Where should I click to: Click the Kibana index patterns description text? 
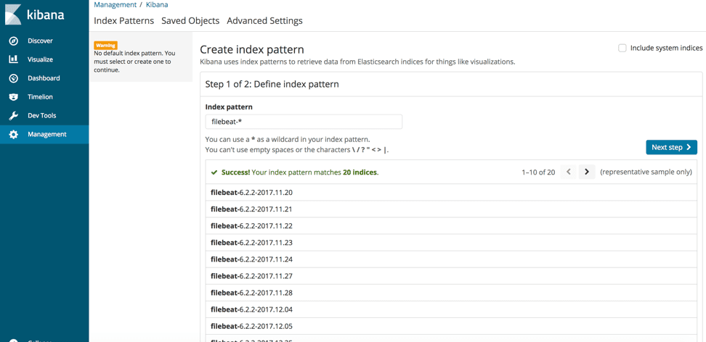357,62
